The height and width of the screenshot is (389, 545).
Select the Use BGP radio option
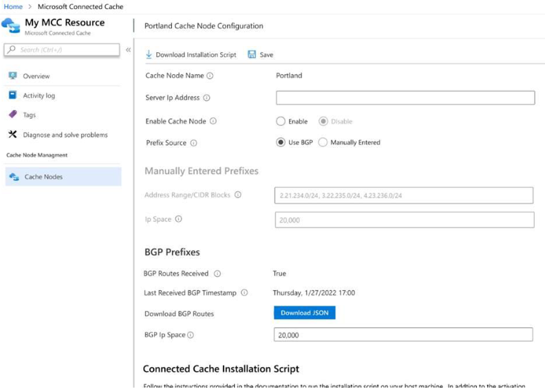(x=281, y=143)
